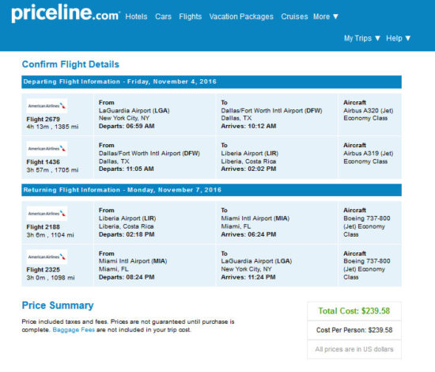Open the Baggage Fees link
This screenshot has width=435, height=372.
pos(74,330)
